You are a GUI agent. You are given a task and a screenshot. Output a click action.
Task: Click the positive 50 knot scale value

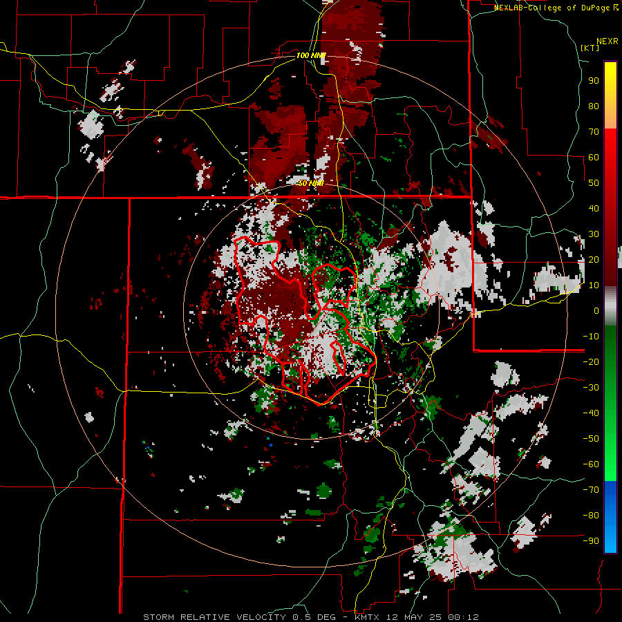594,183
